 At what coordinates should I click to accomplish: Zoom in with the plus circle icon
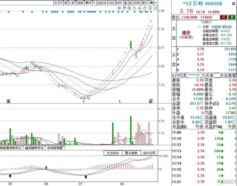tap(150, 8)
